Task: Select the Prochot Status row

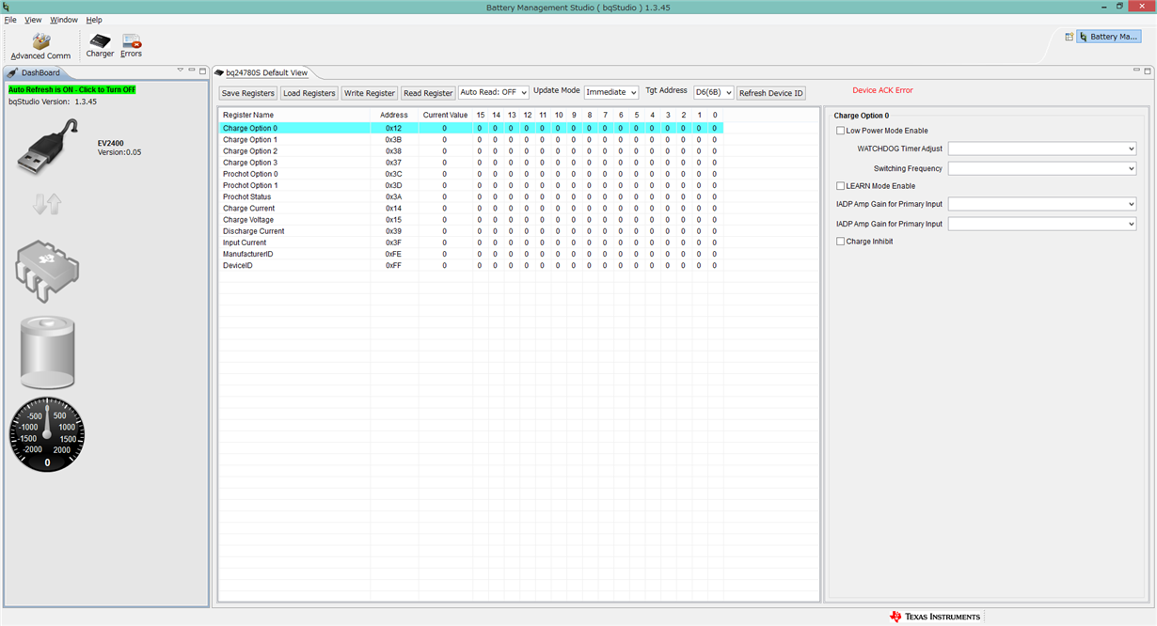Action: pos(471,196)
